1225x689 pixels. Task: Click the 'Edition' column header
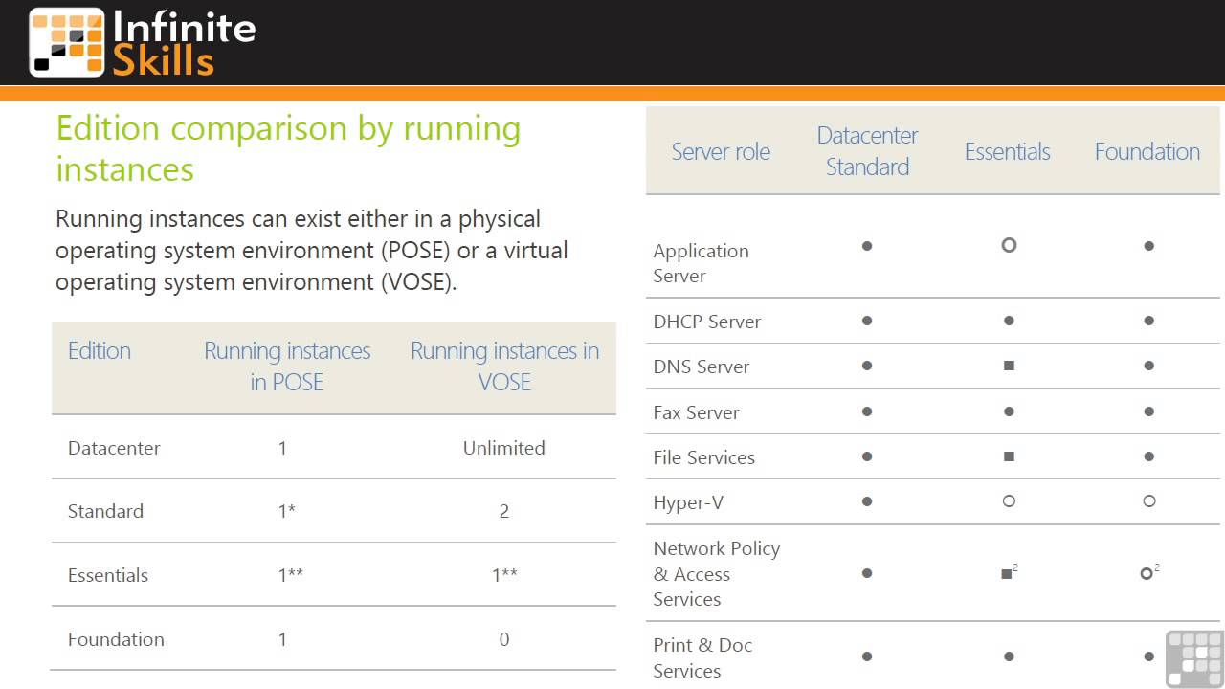click(100, 350)
